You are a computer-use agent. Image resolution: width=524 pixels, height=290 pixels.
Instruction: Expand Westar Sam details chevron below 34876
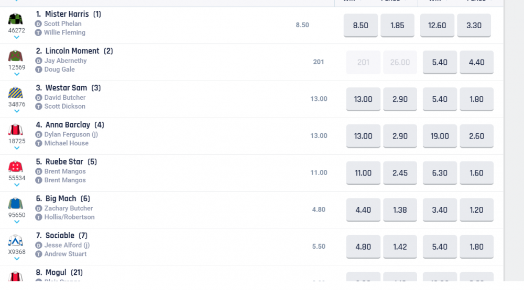pyautogui.click(x=16, y=111)
